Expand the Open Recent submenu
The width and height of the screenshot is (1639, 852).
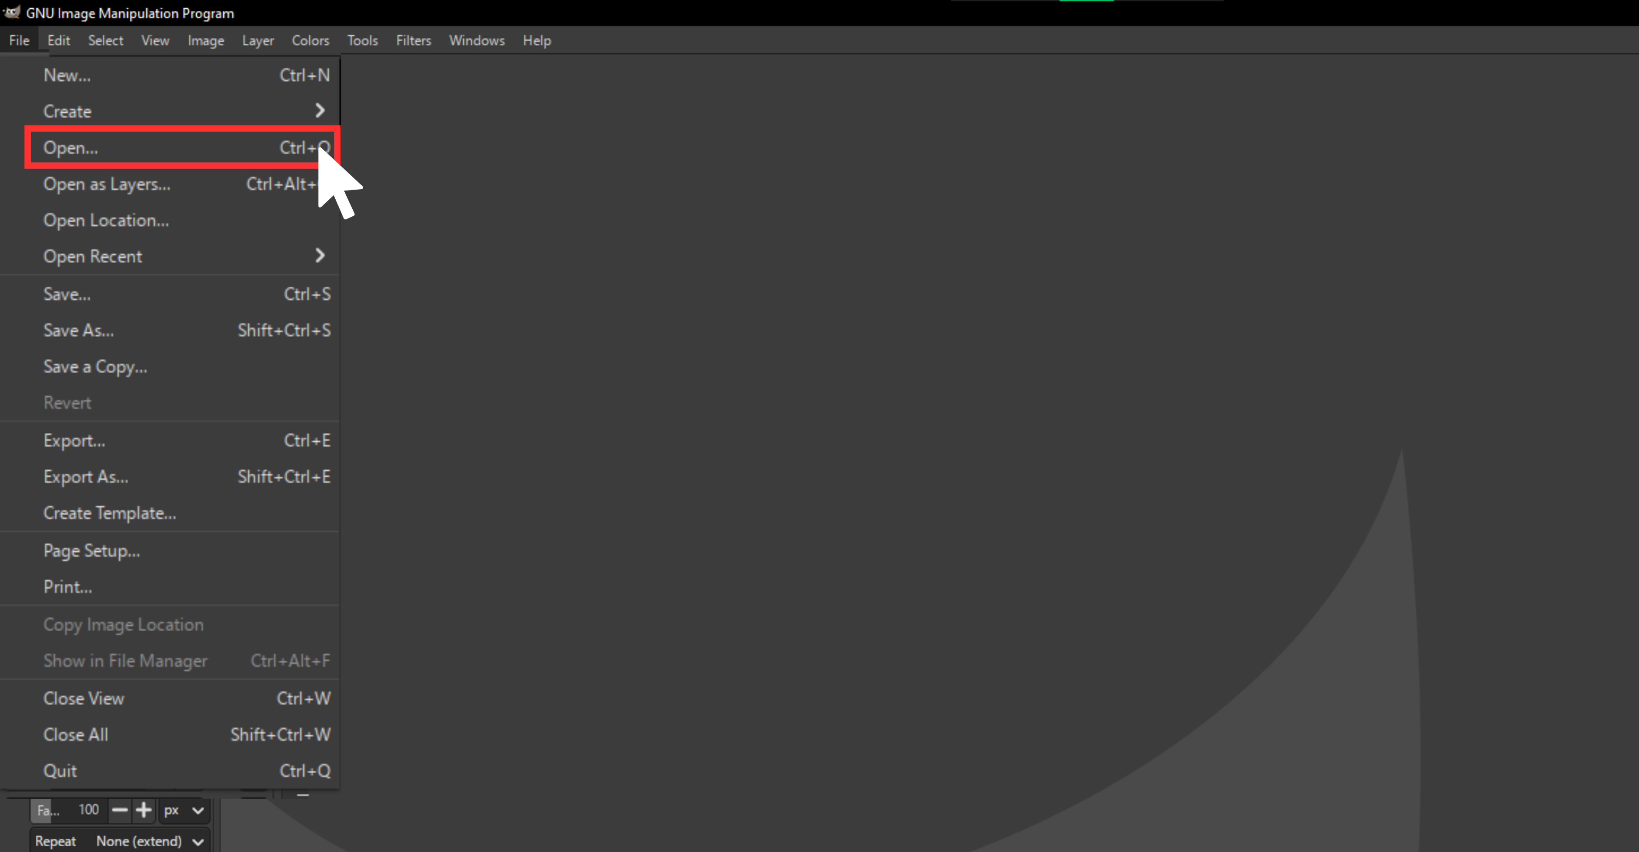(170, 256)
